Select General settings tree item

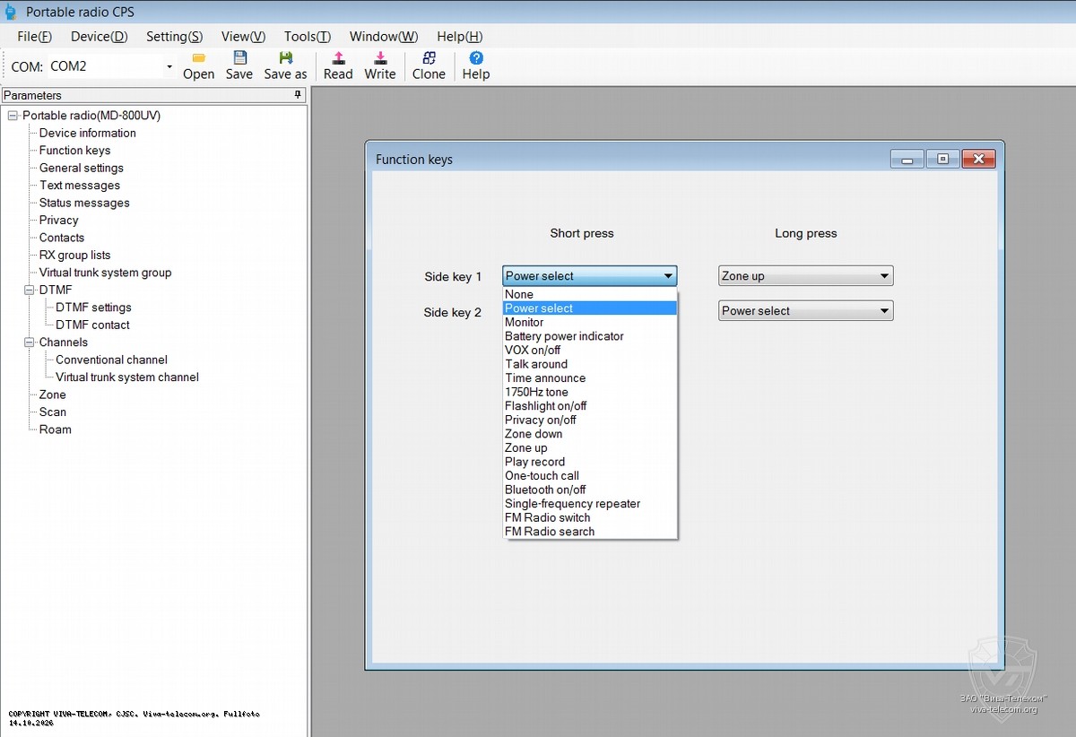pyautogui.click(x=82, y=168)
